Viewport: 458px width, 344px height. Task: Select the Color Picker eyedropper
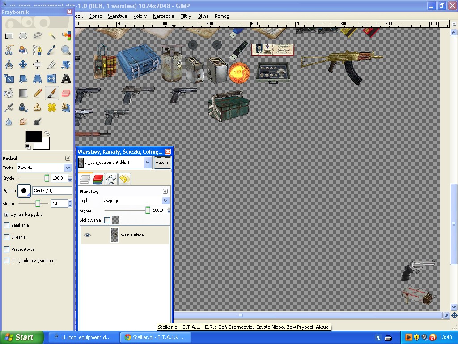[x=52, y=50]
